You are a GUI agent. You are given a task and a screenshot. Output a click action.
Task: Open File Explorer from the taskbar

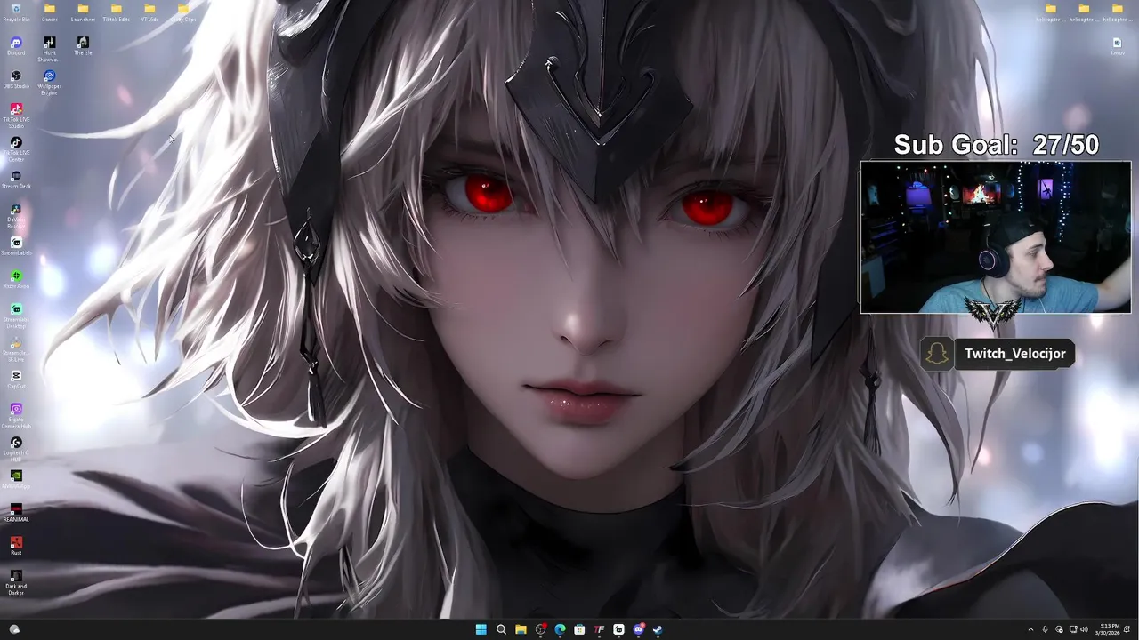[521, 629]
